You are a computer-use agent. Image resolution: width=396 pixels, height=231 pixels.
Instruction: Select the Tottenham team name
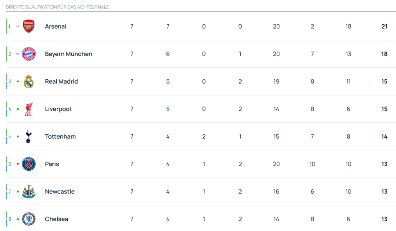tap(60, 136)
